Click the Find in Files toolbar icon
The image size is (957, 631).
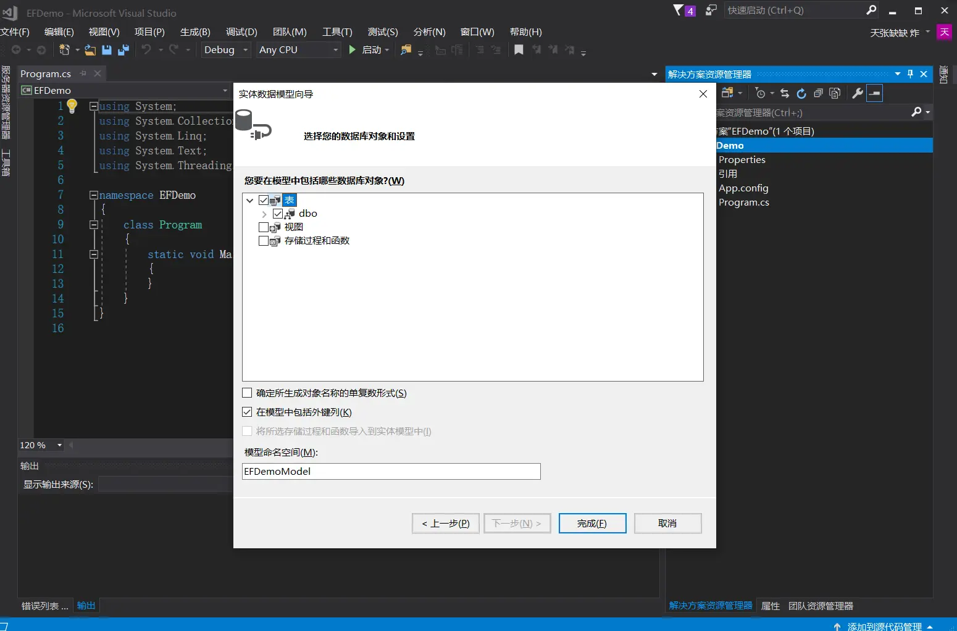406,49
